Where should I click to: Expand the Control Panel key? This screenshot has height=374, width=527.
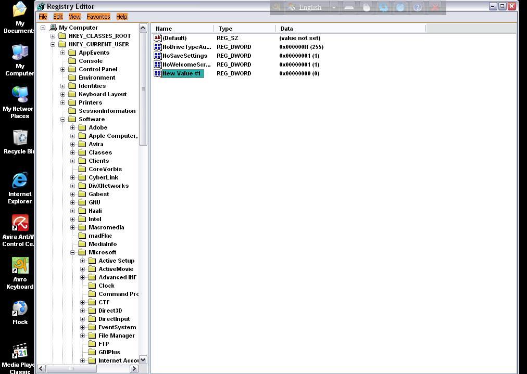[x=63, y=69]
